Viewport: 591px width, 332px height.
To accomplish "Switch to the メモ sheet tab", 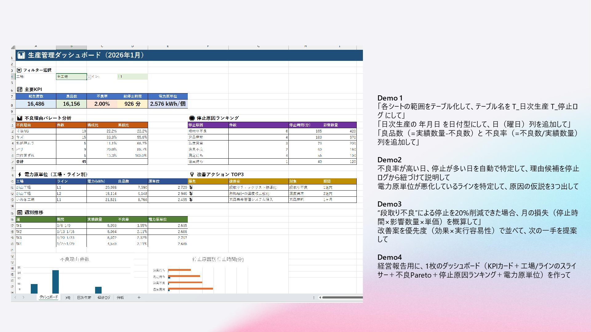I will click(68, 298).
